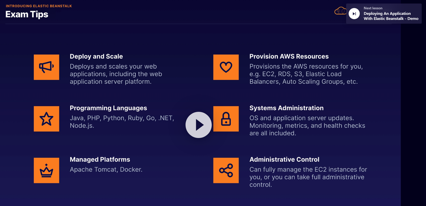This screenshot has height=206, width=426.
Task: Click the "Systems Administration" heading
Action: 286,108
